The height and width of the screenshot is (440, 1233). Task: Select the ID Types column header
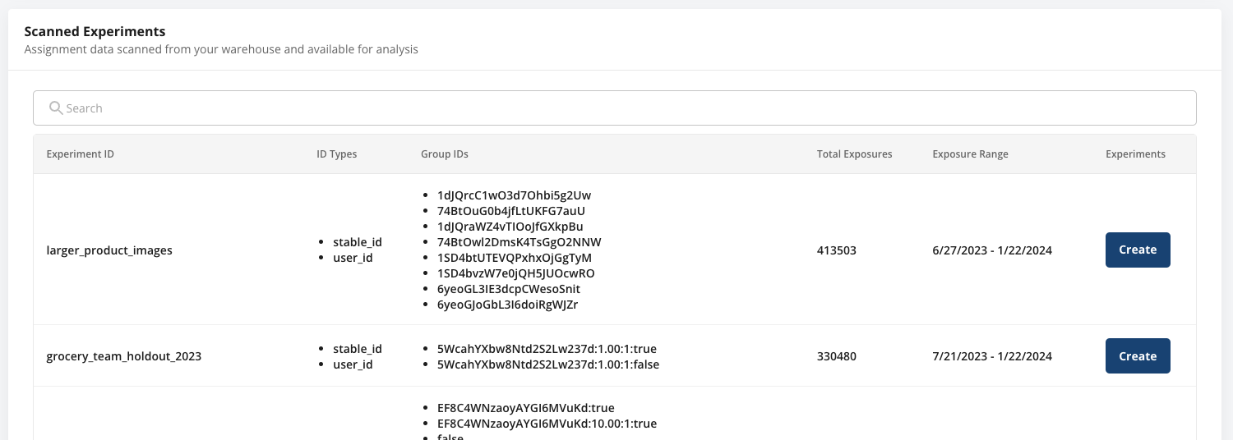pos(337,154)
